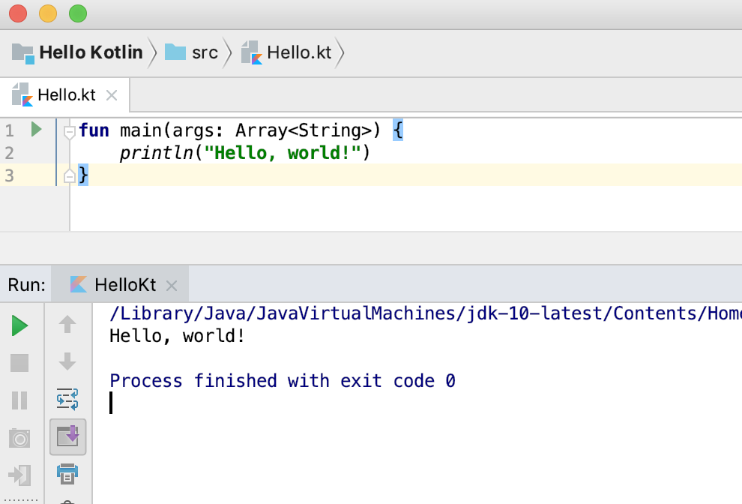Click the fold end marker on line 3
This screenshot has height=504, width=742.
tap(70, 176)
